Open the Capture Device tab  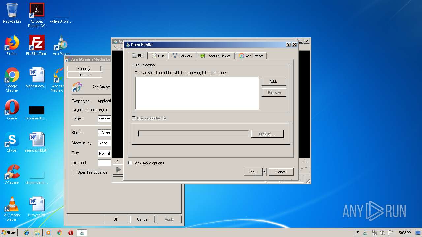(x=216, y=56)
